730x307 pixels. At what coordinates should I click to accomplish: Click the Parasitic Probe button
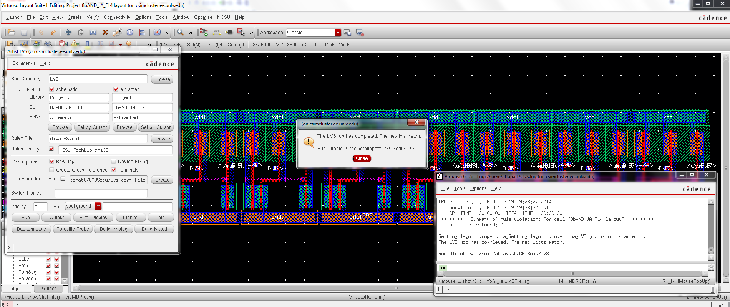click(x=73, y=229)
